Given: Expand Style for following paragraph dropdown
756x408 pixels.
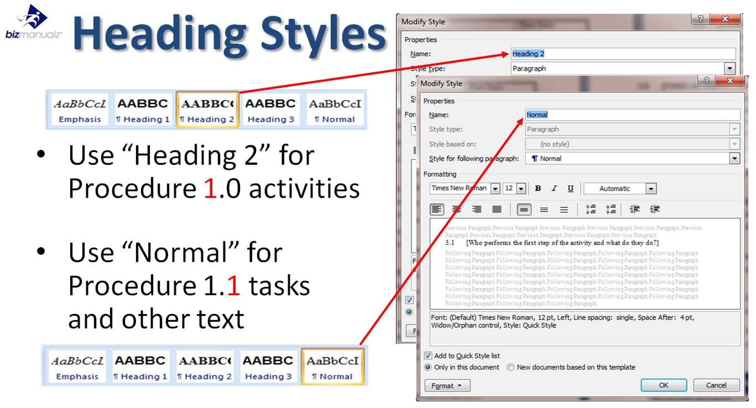Looking at the screenshot, I should coord(734,159).
